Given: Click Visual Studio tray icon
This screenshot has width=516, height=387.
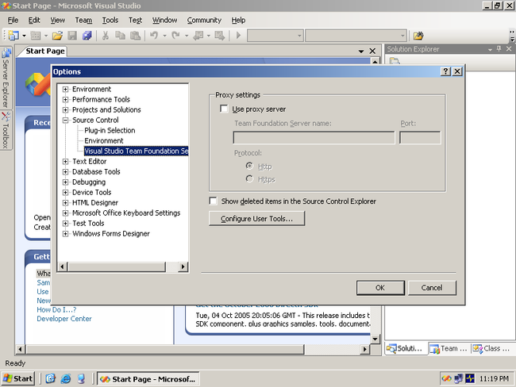Looking at the screenshot, I should [447, 379].
